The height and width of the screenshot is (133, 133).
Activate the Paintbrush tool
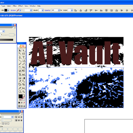(20, 64)
